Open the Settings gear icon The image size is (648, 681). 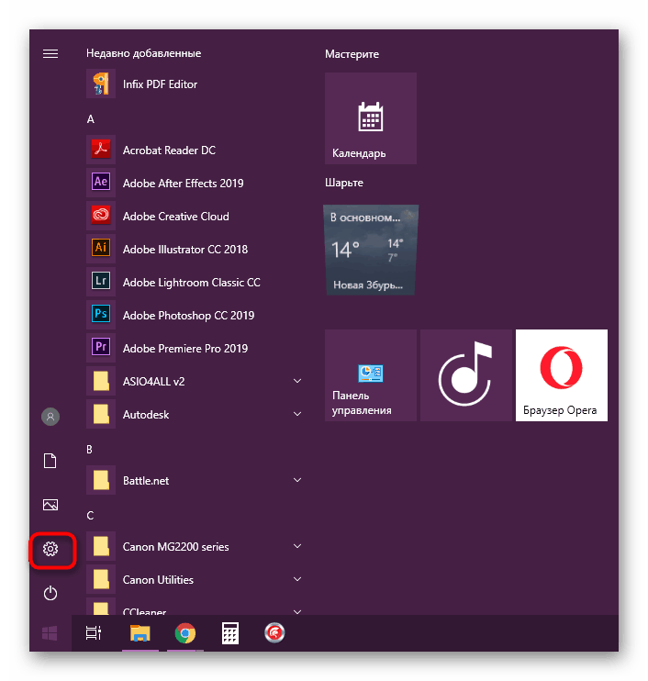50,549
